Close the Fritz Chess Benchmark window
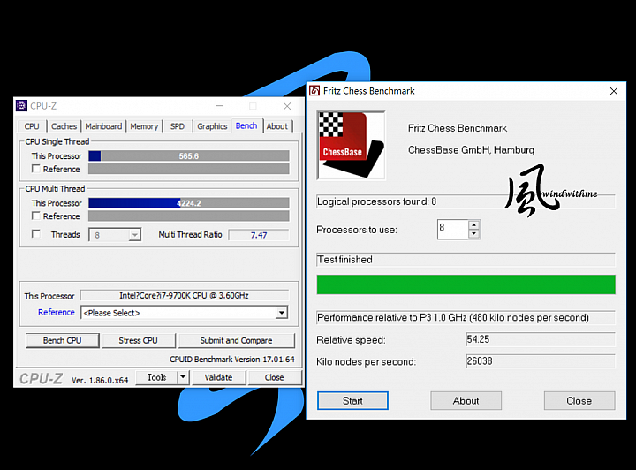The width and height of the screenshot is (636, 470). [x=614, y=91]
